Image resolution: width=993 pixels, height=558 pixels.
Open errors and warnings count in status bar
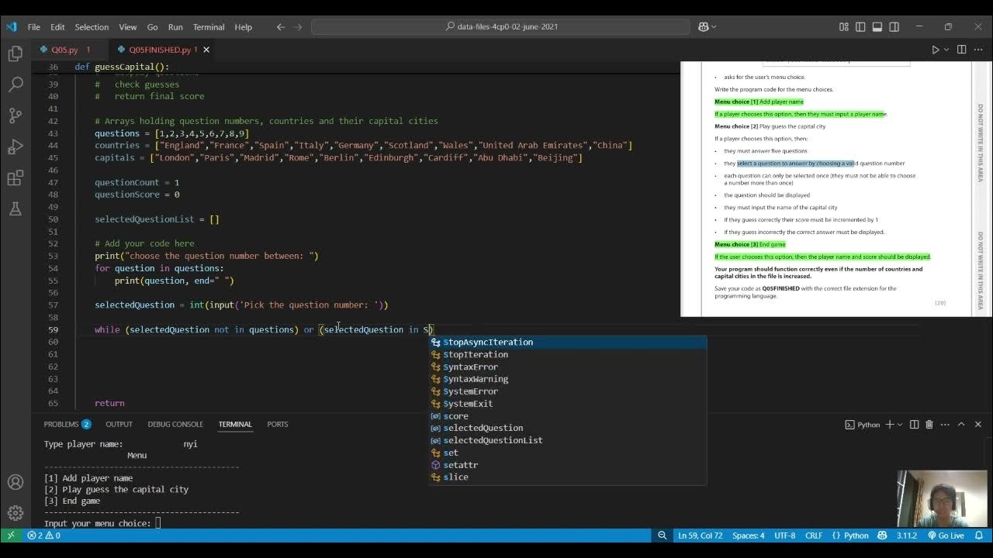[44, 536]
